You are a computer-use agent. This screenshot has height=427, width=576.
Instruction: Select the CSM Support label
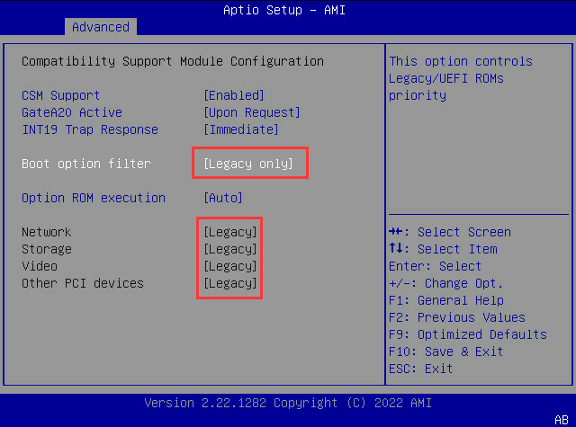pos(60,95)
